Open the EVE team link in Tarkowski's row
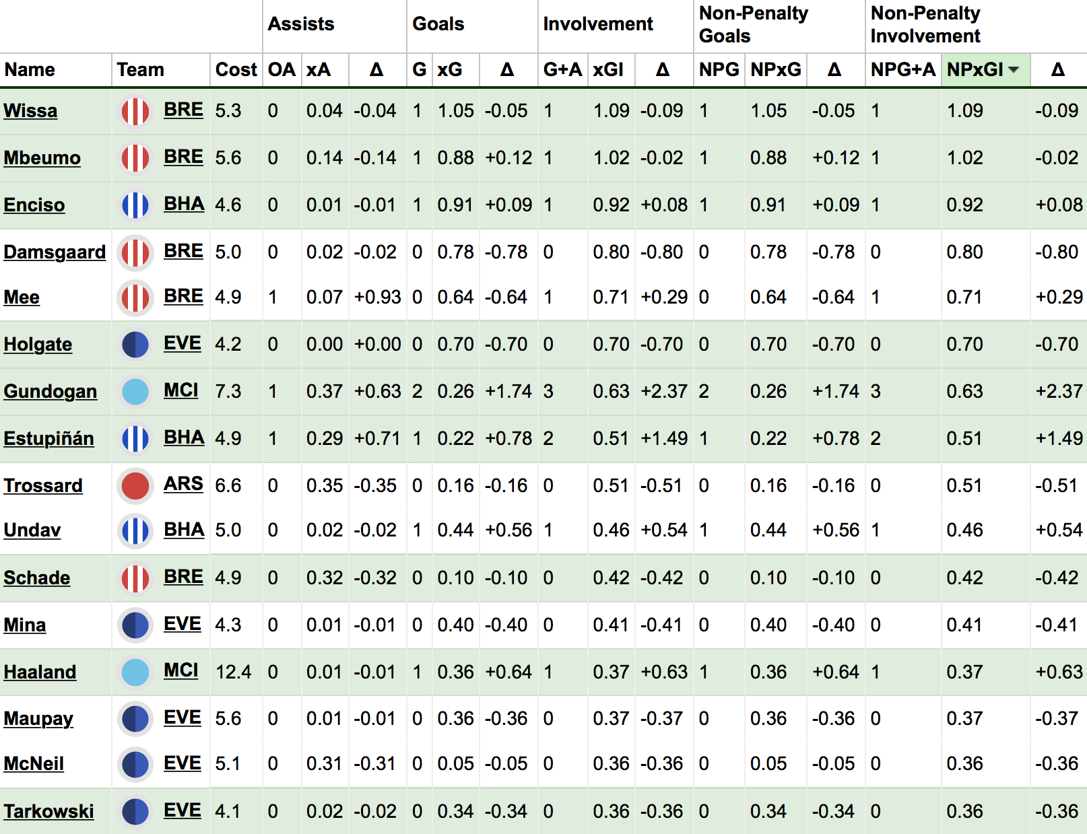 click(183, 810)
